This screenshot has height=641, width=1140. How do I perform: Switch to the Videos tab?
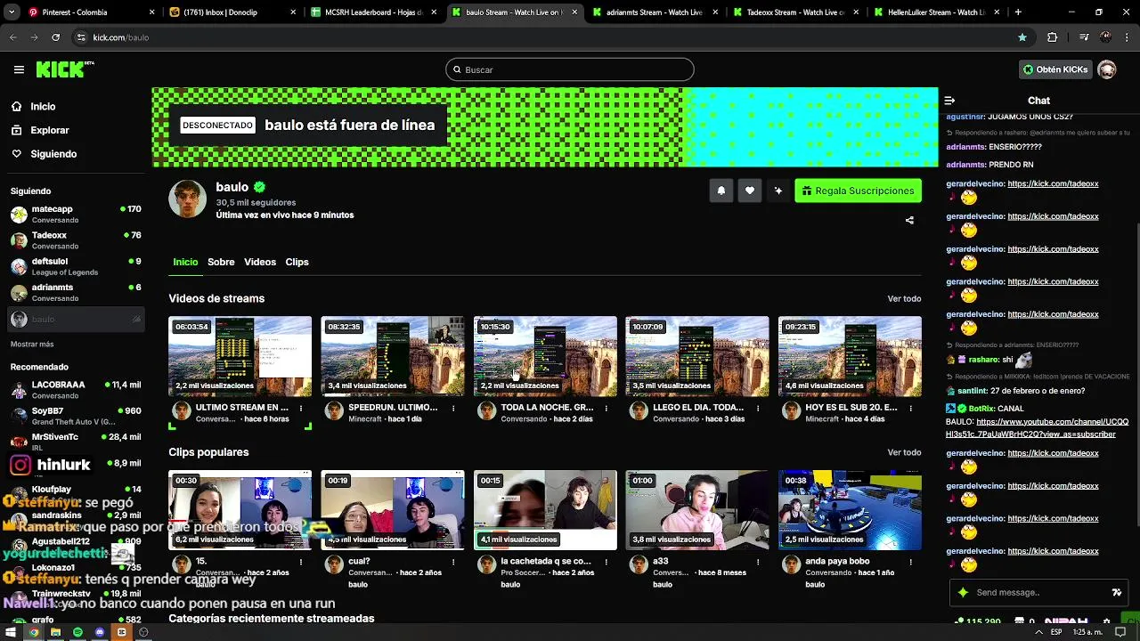point(260,262)
